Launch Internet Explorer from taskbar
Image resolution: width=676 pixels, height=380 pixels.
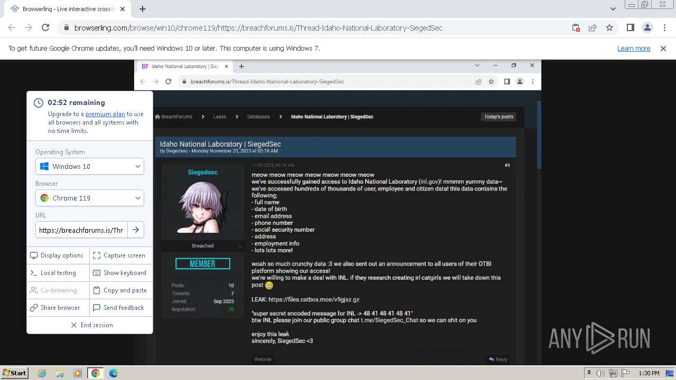(x=42, y=373)
